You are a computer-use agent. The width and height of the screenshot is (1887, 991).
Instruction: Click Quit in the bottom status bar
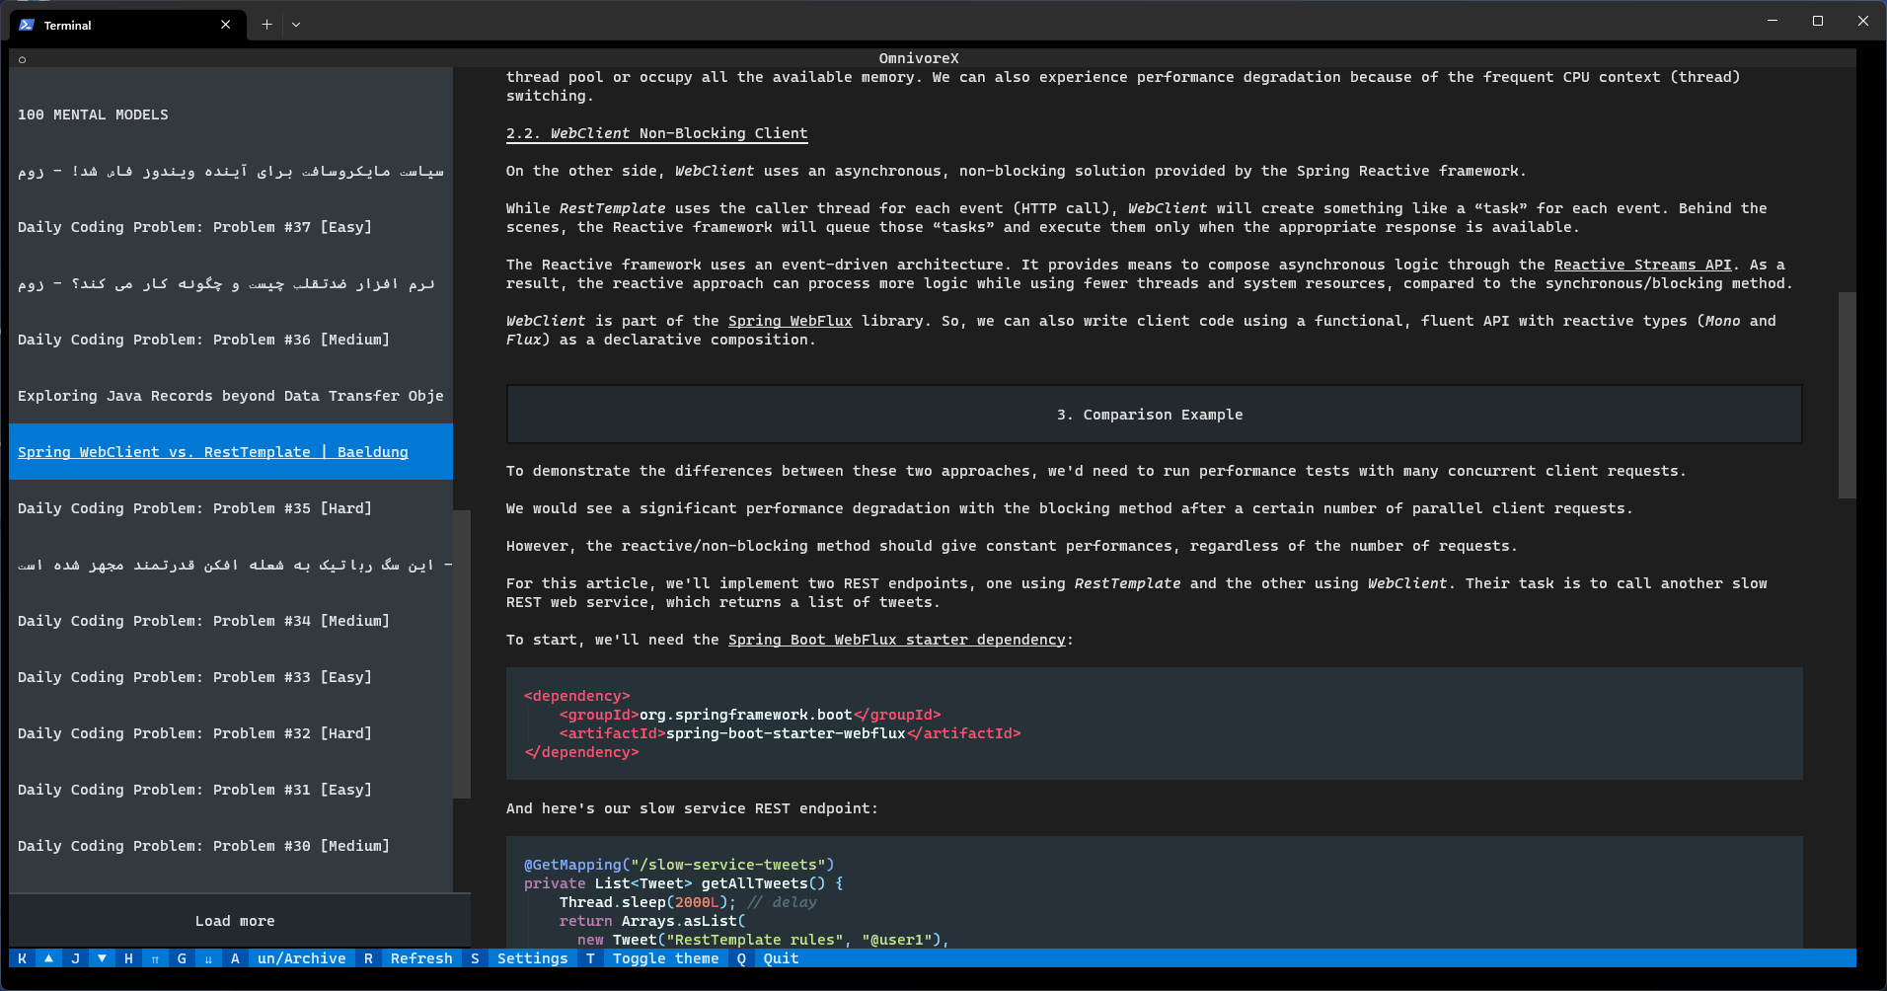pos(780,957)
